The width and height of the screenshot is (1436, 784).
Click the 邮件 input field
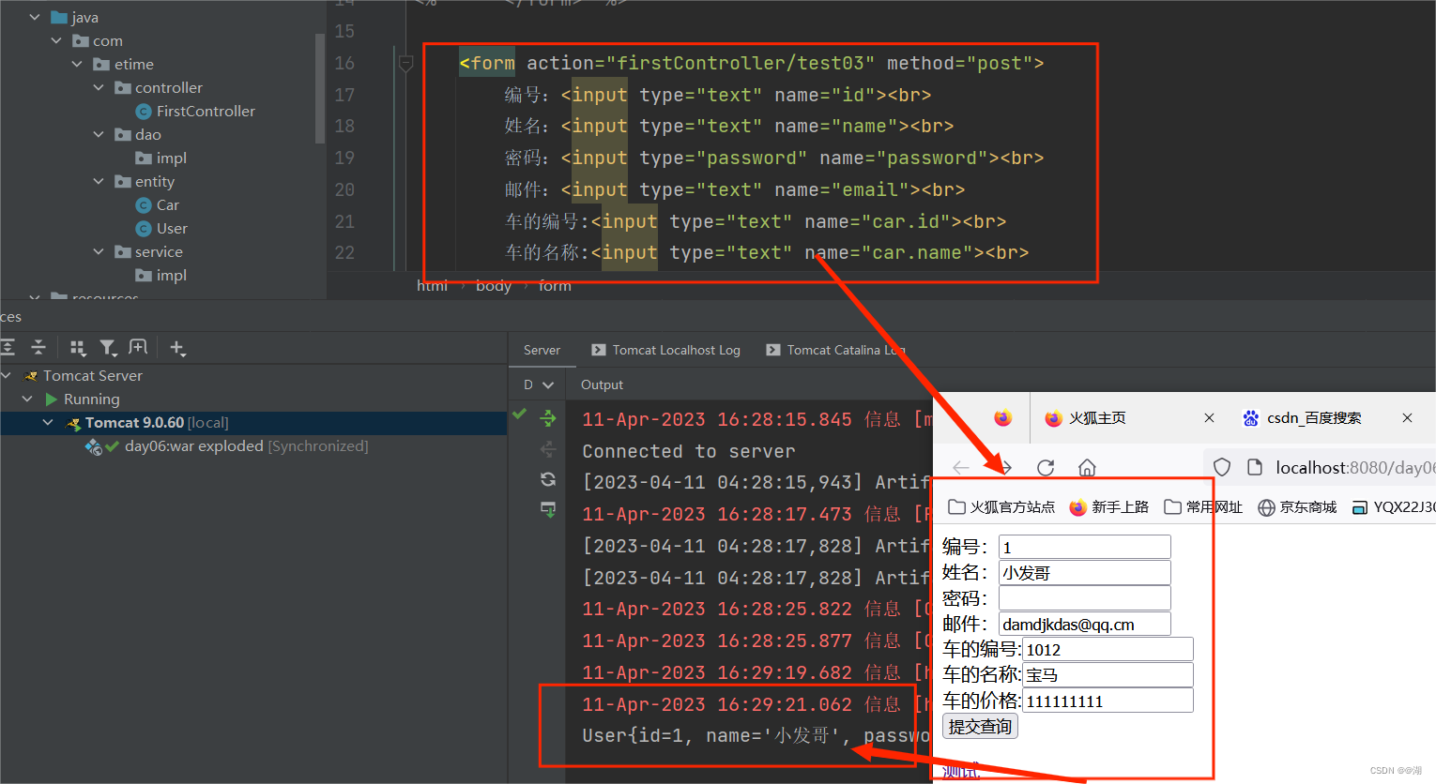(1085, 624)
